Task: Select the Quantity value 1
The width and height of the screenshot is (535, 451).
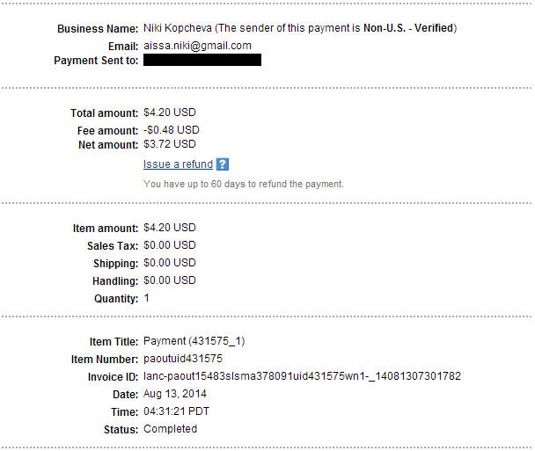Action: [146, 298]
